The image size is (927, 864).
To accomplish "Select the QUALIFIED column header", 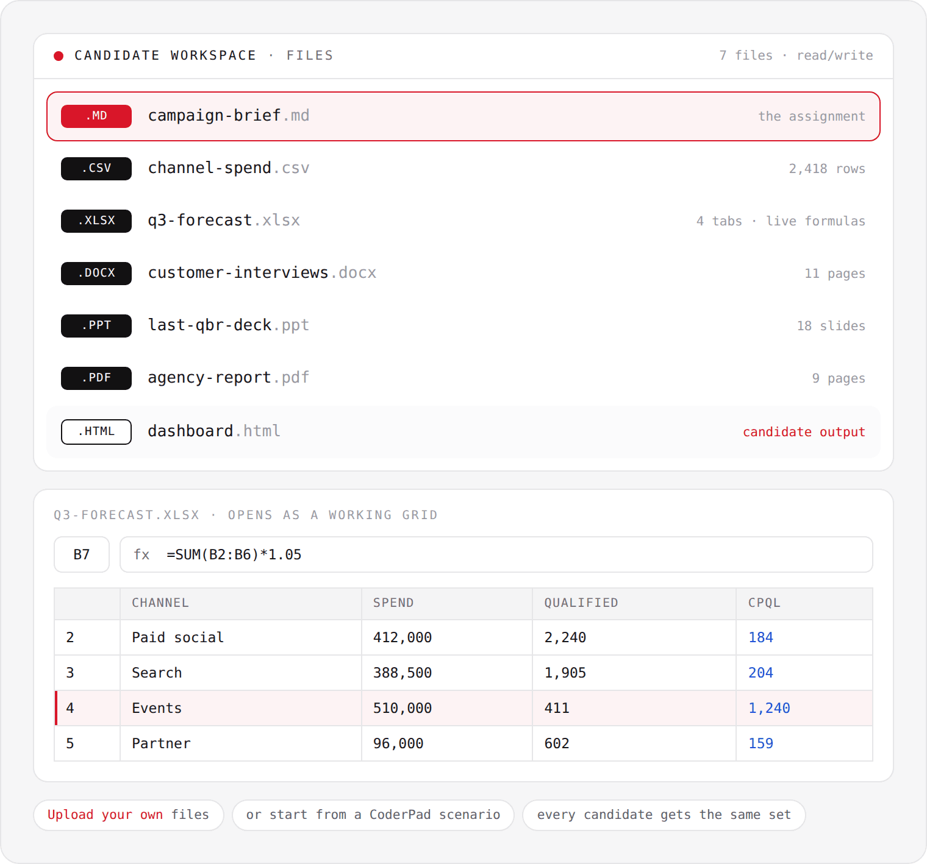I will (x=634, y=603).
